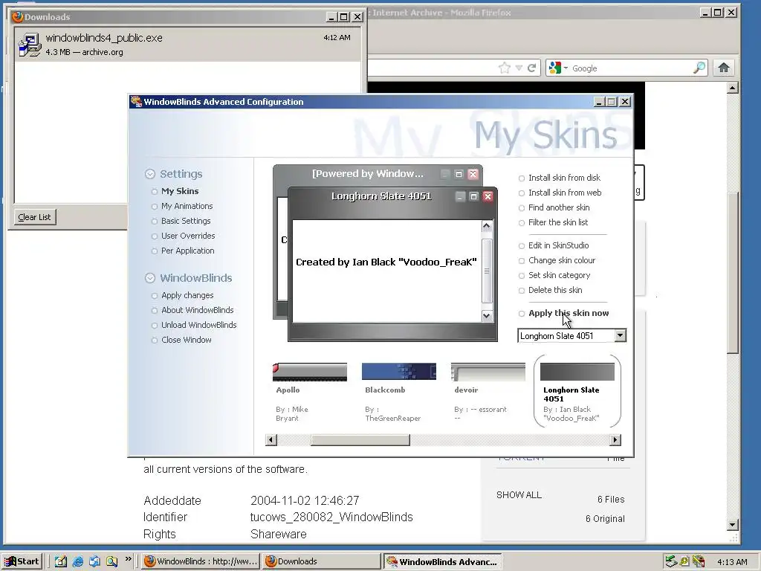Click the bookmark star icon in Firefox
Screen dimensions: 761x571
point(505,68)
